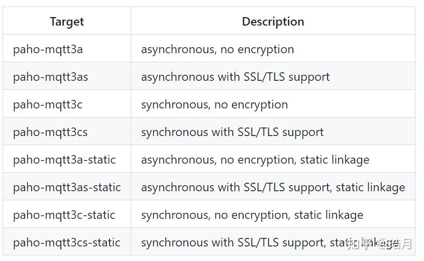Click the third row's "synchronous, no encryption" description
Image resolution: width=424 pixels, height=261 pixels.
coord(215,104)
